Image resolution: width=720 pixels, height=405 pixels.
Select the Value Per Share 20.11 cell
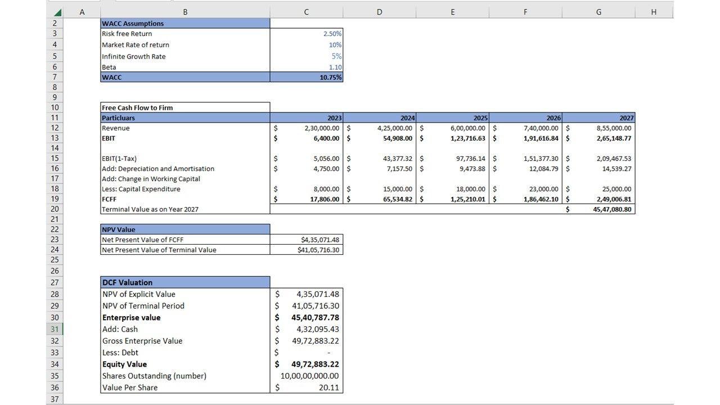click(307, 388)
